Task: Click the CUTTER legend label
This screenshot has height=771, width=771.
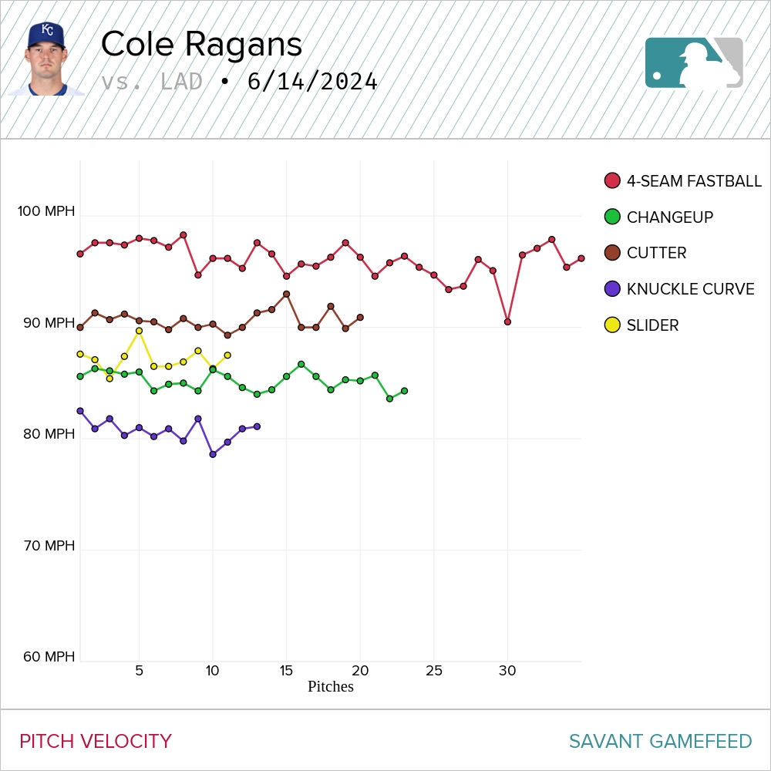Action: tap(656, 253)
